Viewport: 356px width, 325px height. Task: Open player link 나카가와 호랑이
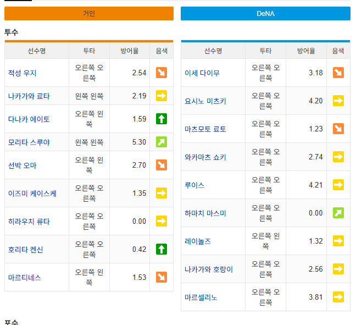209,269
